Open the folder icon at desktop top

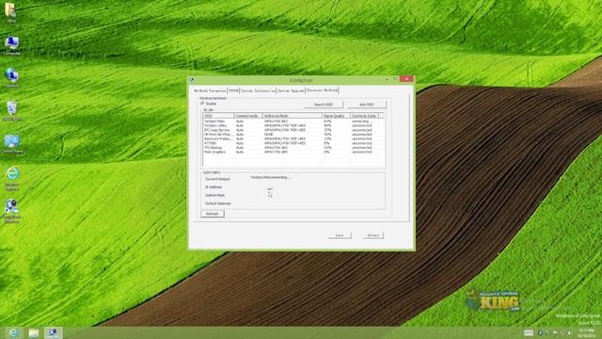(10, 11)
